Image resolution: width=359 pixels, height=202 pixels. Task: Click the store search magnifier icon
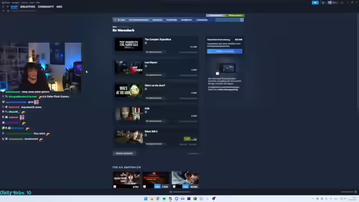[242, 20]
